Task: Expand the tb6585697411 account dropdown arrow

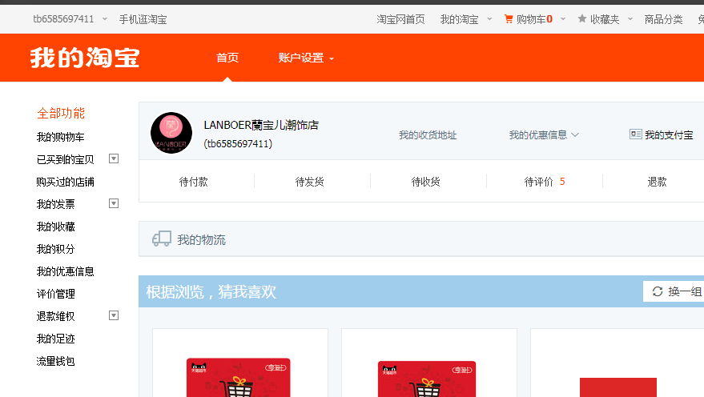Action: pos(105,19)
